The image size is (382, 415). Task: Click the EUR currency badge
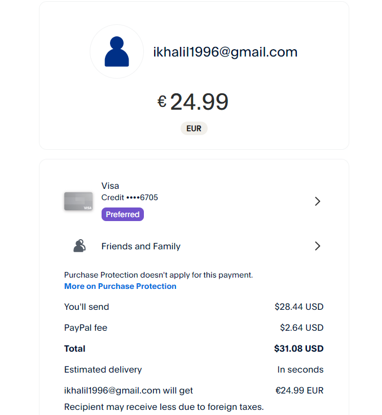(194, 128)
